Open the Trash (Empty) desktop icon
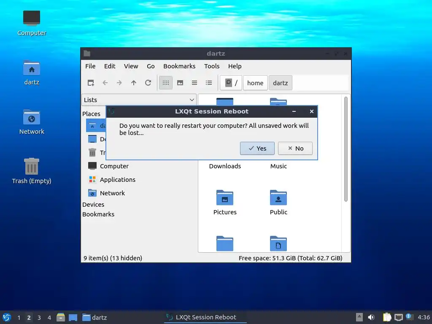 tap(32, 171)
